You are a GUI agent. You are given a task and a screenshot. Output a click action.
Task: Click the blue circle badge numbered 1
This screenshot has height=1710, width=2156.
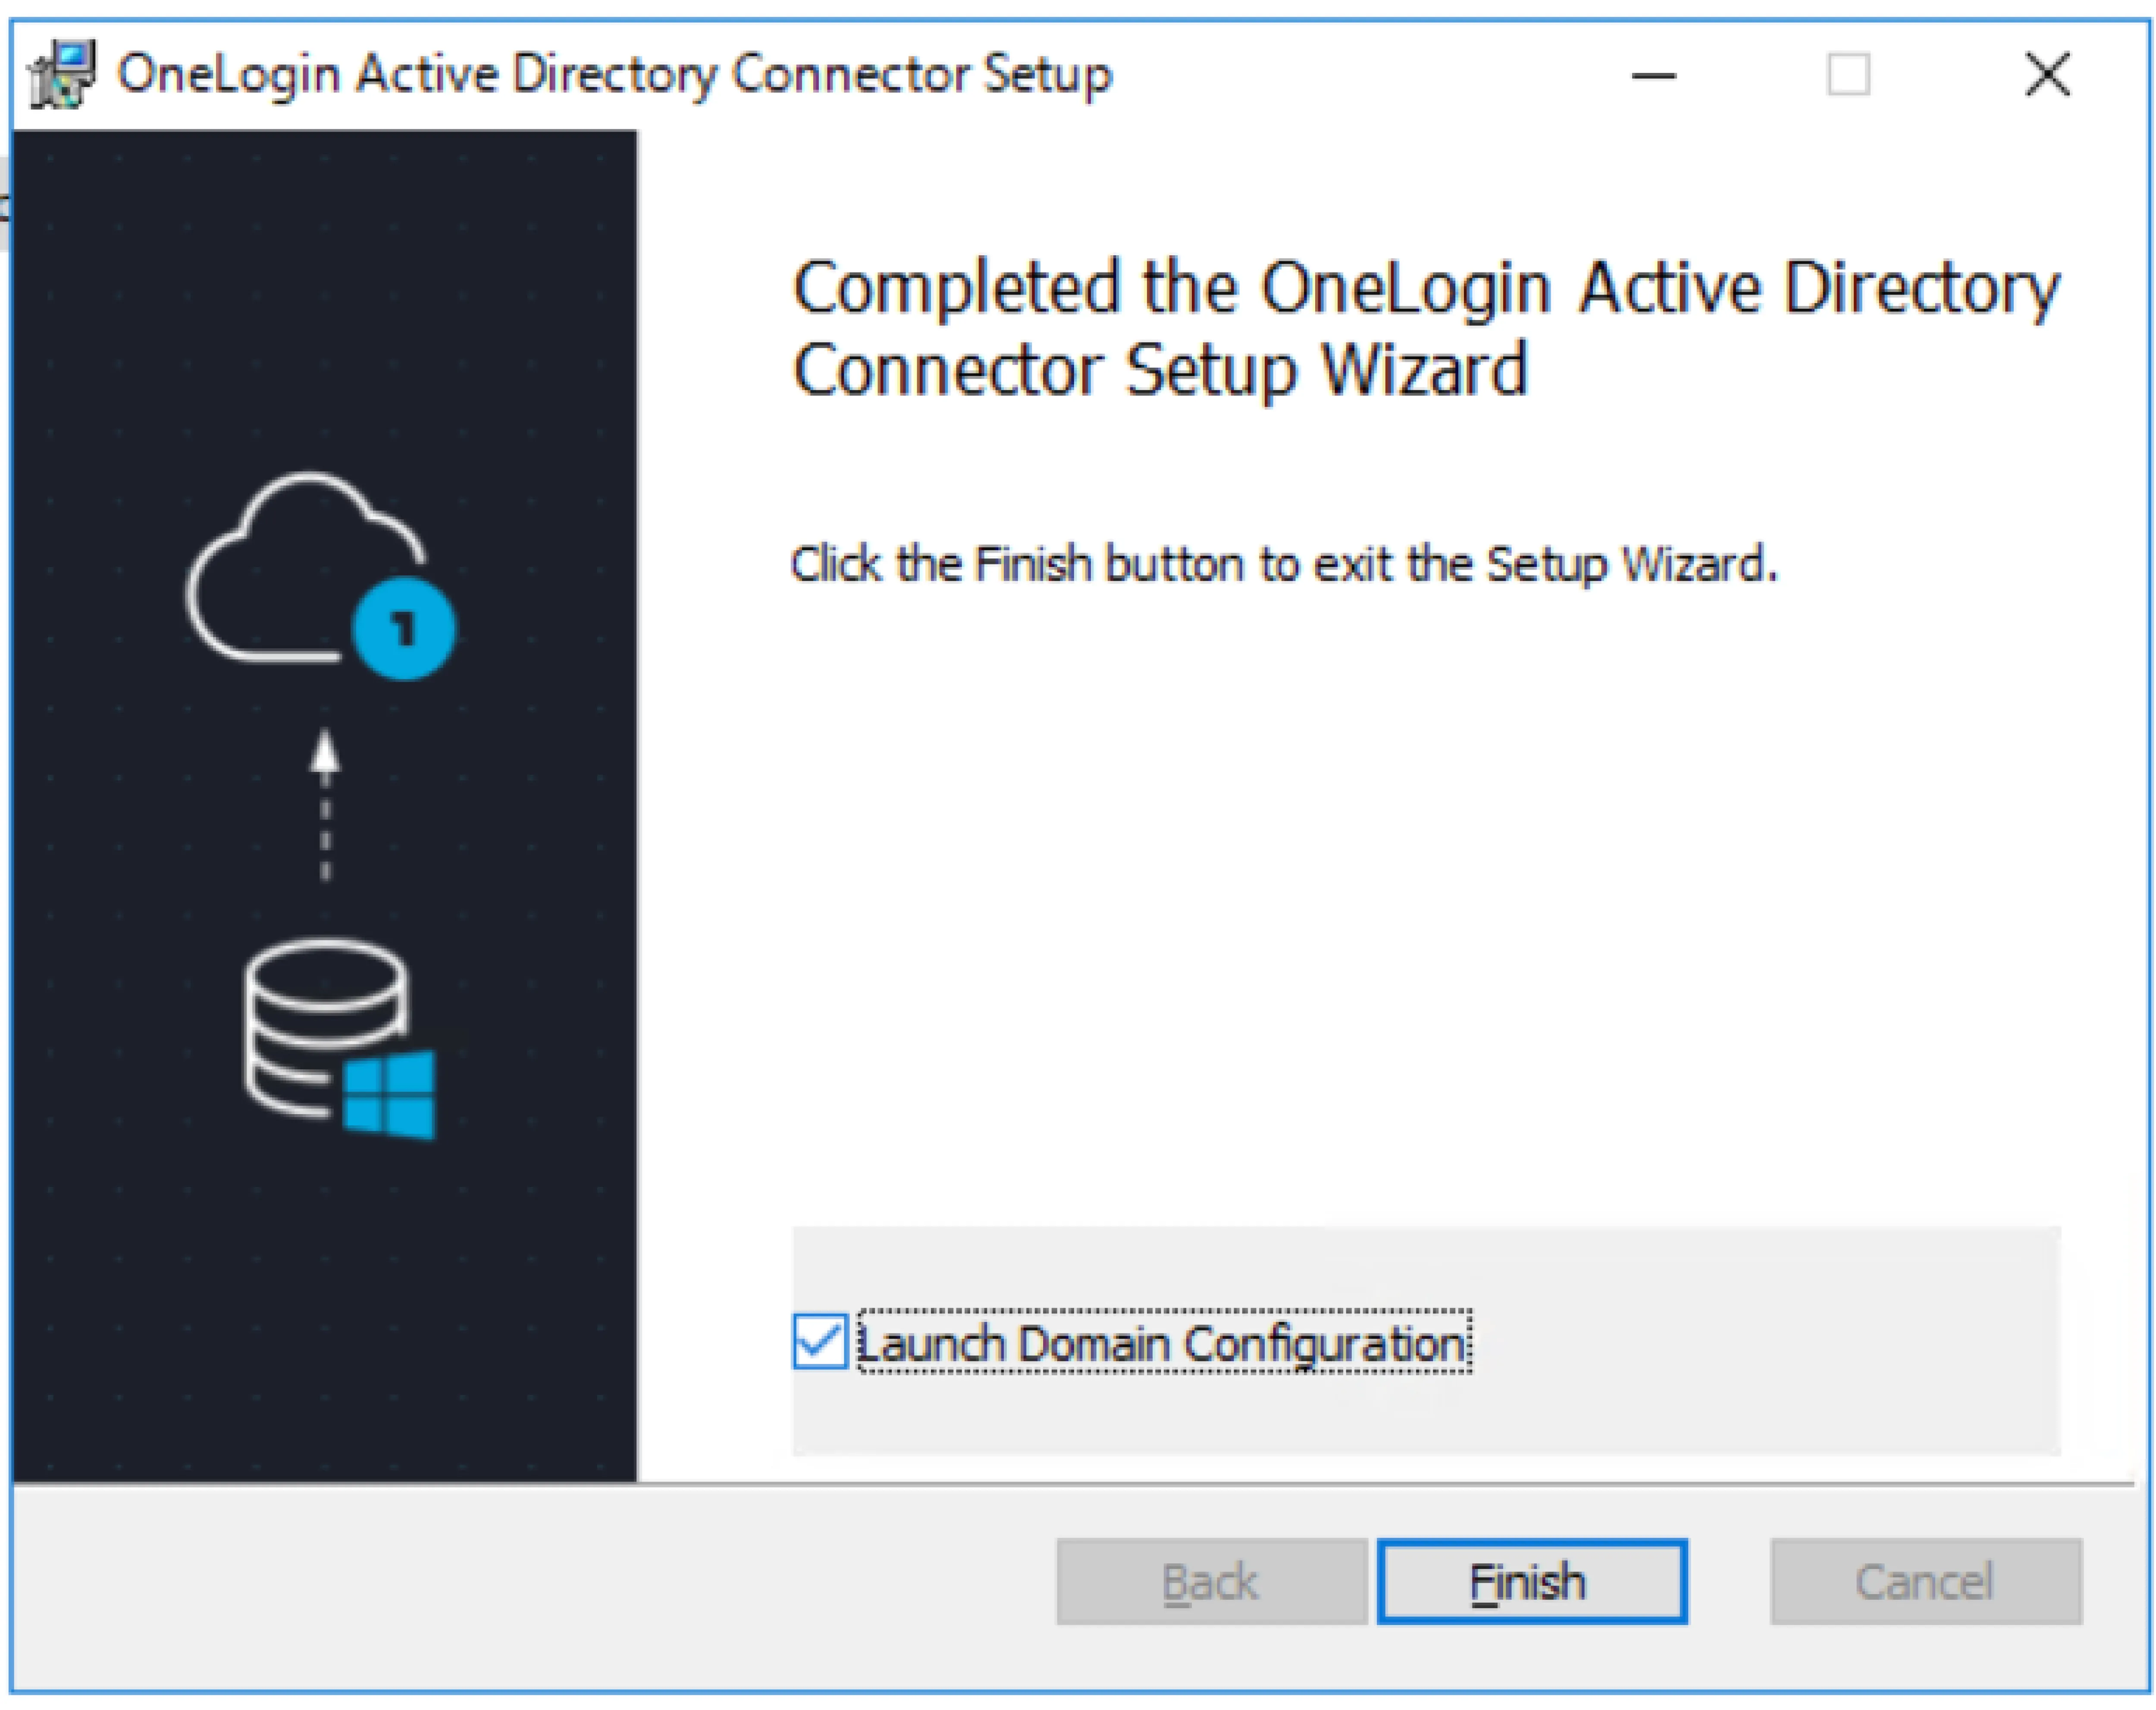(x=404, y=629)
